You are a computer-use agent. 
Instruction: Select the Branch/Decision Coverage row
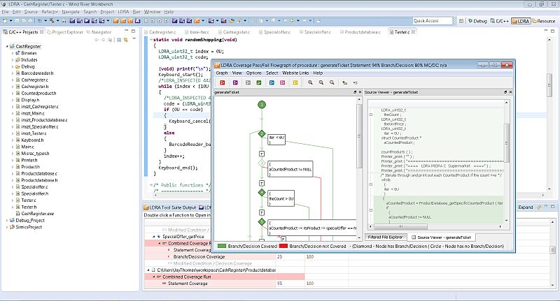coord(199,257)
